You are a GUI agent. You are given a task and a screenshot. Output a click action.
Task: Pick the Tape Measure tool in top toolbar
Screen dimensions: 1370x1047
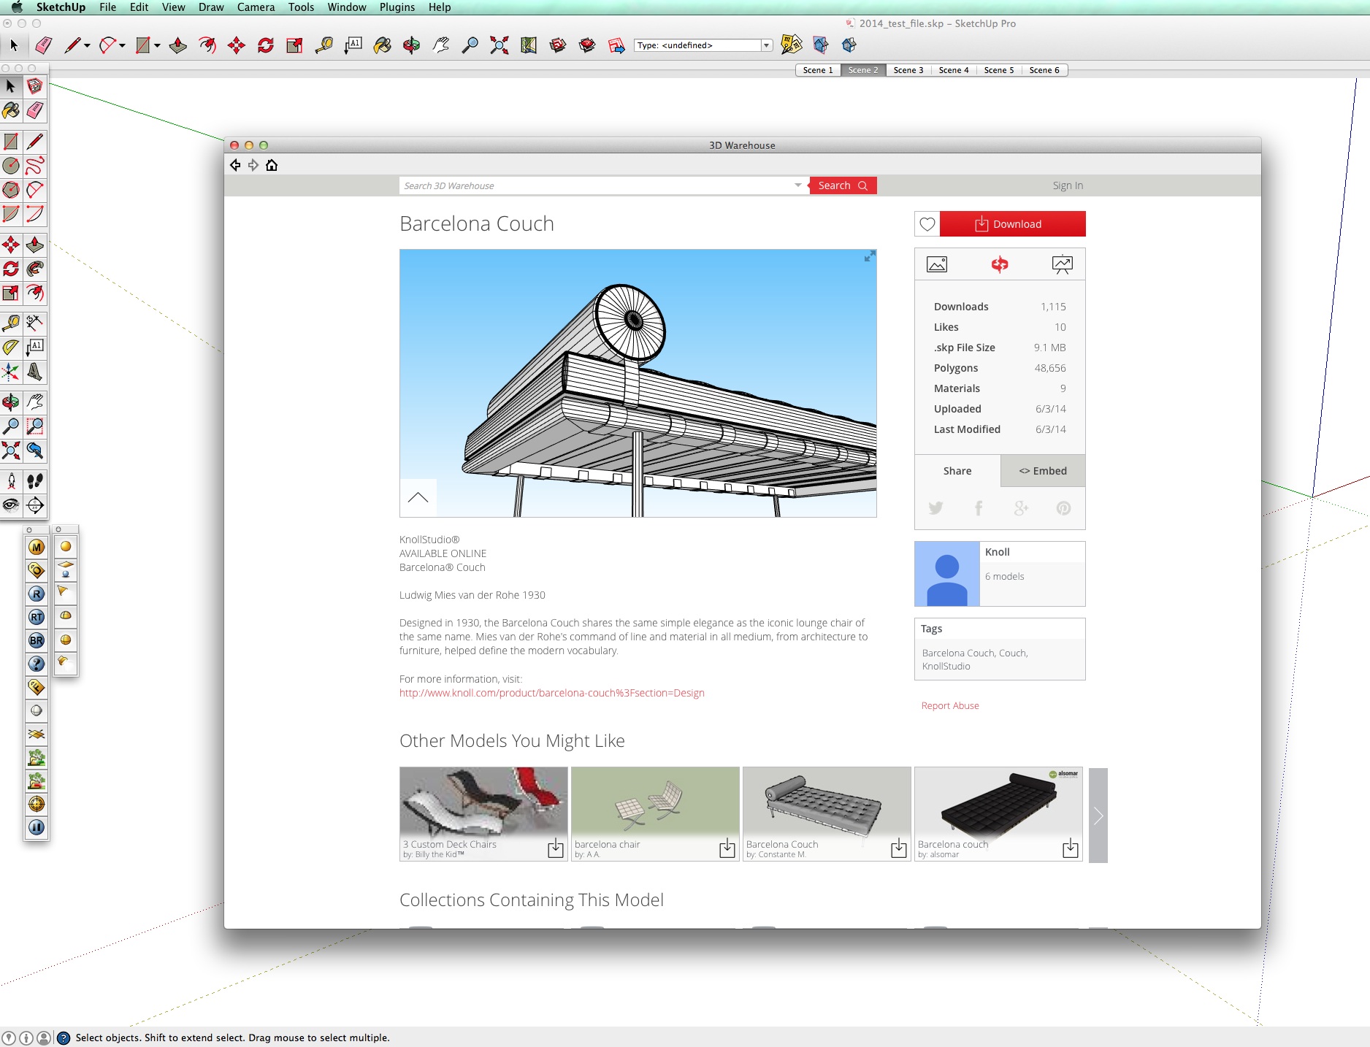coord(324,45)
